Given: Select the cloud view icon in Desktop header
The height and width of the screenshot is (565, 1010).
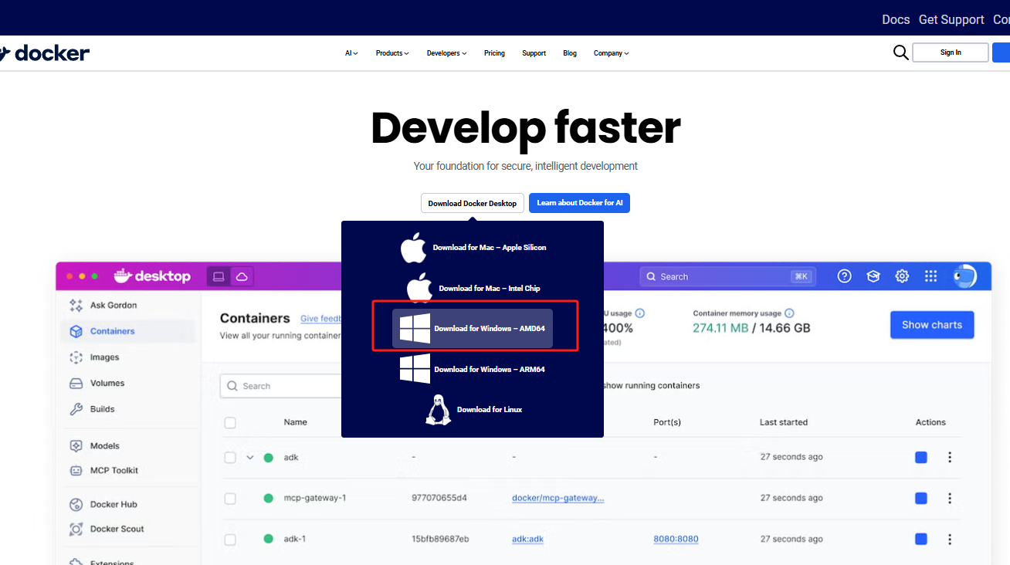Looking at the screenshot, I should click(242, 276).
